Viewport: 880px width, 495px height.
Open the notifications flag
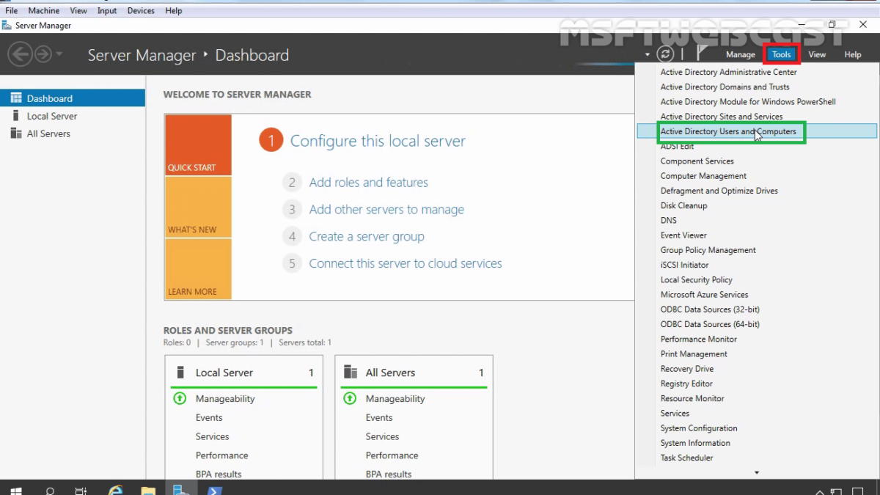tap(702, 54)
